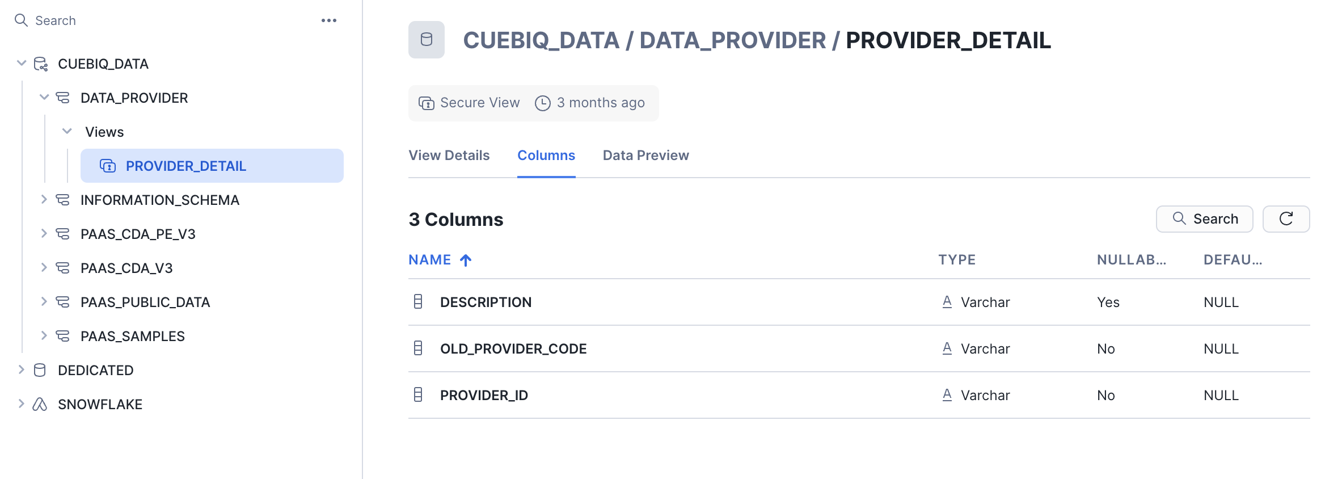The image size is (1342, 479).
Task: Click the CUEBIQ_DATA shared database icon
Action: (x=41, y=64)
